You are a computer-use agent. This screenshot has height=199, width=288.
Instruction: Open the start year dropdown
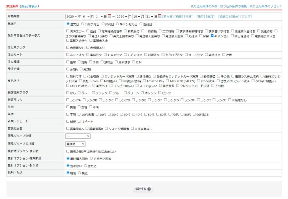point(71,17)
